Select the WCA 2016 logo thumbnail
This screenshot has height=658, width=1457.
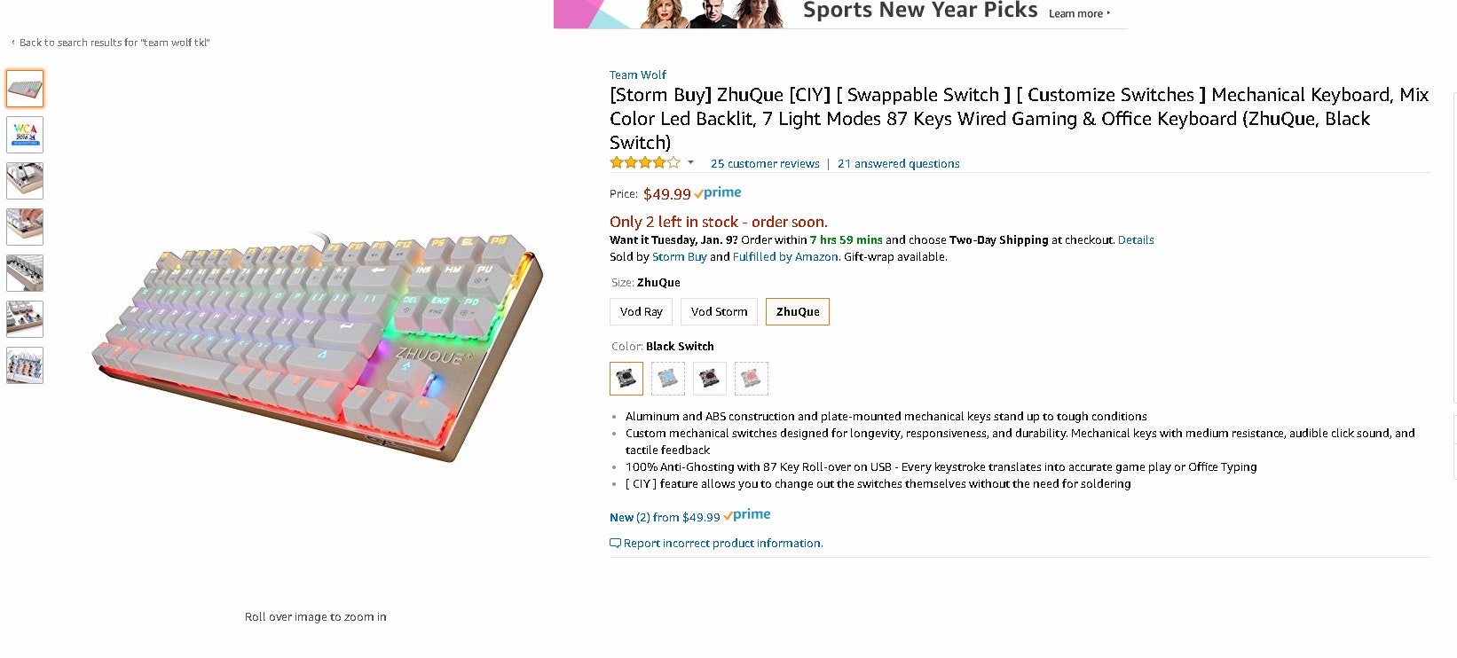[25, 135]
